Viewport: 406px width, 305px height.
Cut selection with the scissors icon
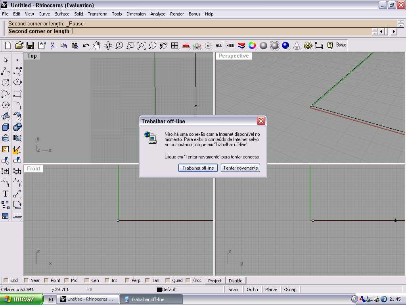tap(53, 46)
